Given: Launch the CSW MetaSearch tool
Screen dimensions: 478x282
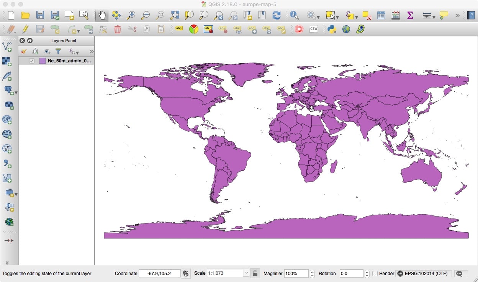Looking at the screenshot, I should (x=314, y=29).
